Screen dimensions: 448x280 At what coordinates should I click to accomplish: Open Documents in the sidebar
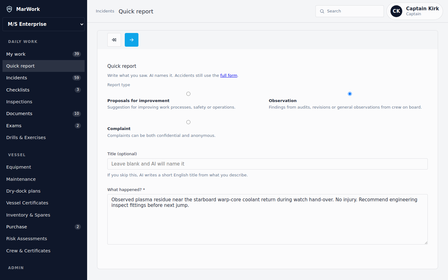coord(44,114)
